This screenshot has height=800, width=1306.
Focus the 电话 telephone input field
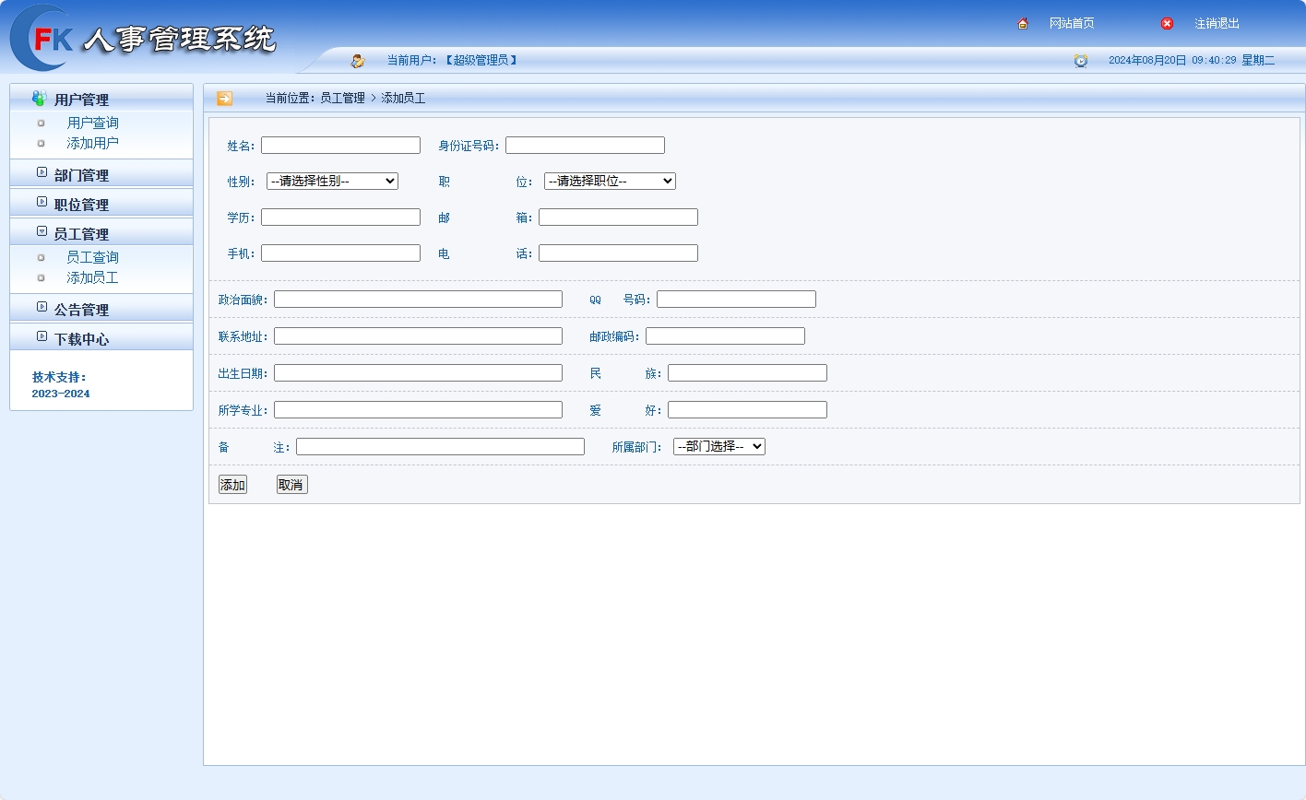pos(618,253)
